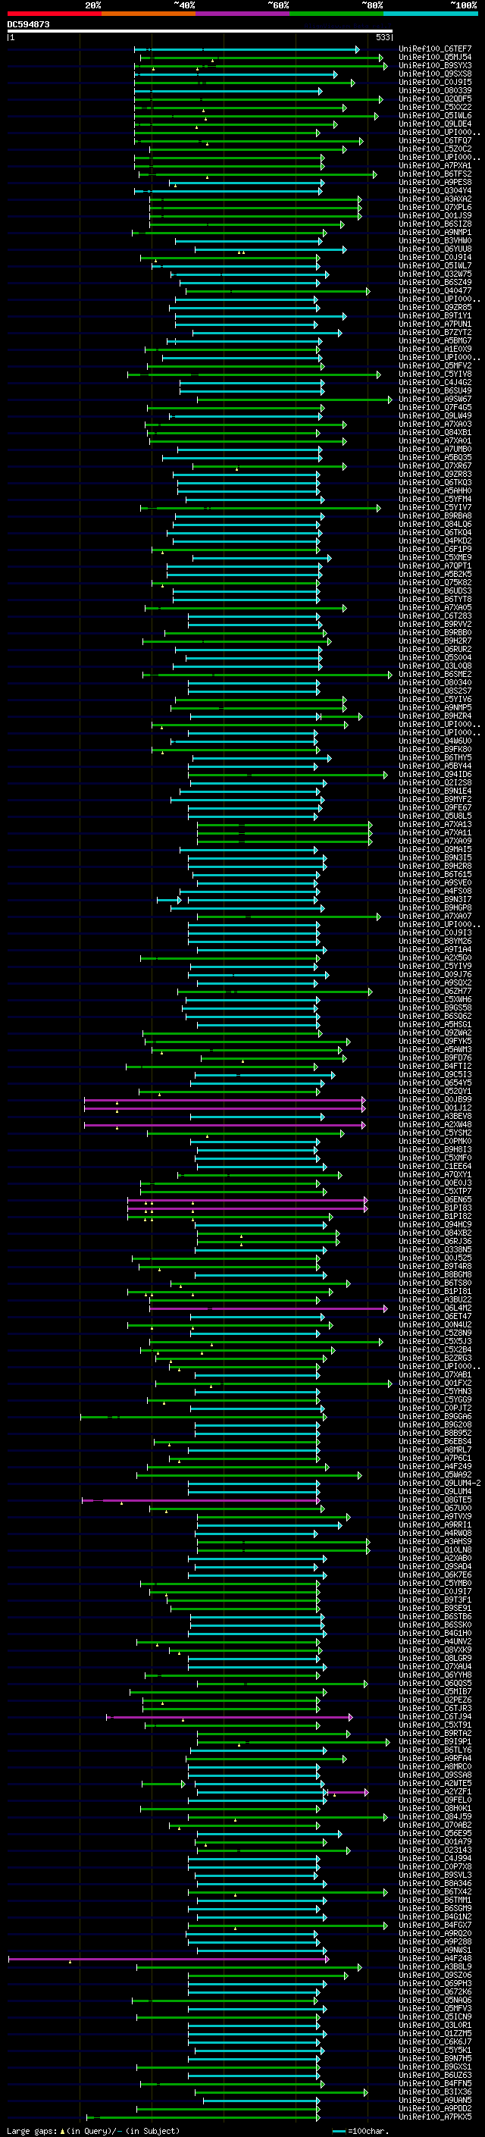The image size is (485, 2137).
Task: Click the cyan ~100% identity legend segment
Action: (431, 14)
